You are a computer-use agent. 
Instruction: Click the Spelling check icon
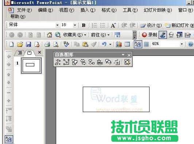[66, 44]
